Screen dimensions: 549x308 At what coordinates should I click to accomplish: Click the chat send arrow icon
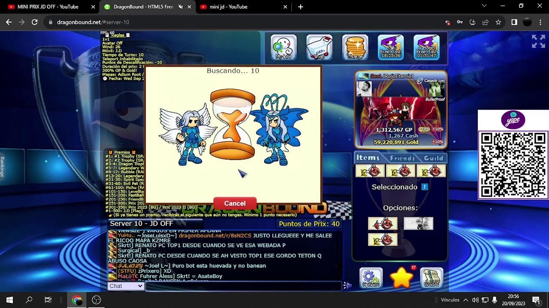coord(347,285)
